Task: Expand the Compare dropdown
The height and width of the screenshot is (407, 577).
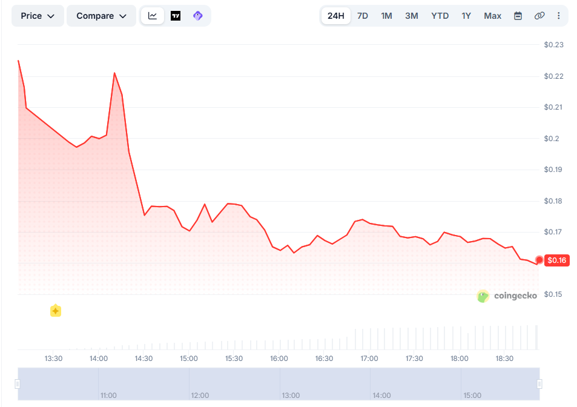Action: pyautogui.click(x=101, y=16)
